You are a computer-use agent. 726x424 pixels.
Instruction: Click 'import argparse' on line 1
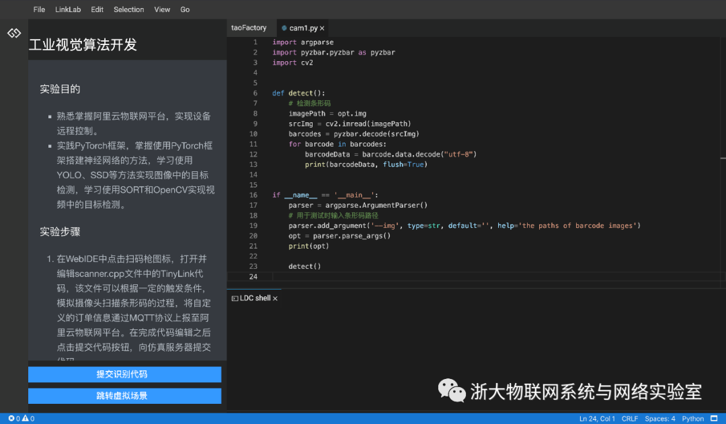[x=302, y=42]
